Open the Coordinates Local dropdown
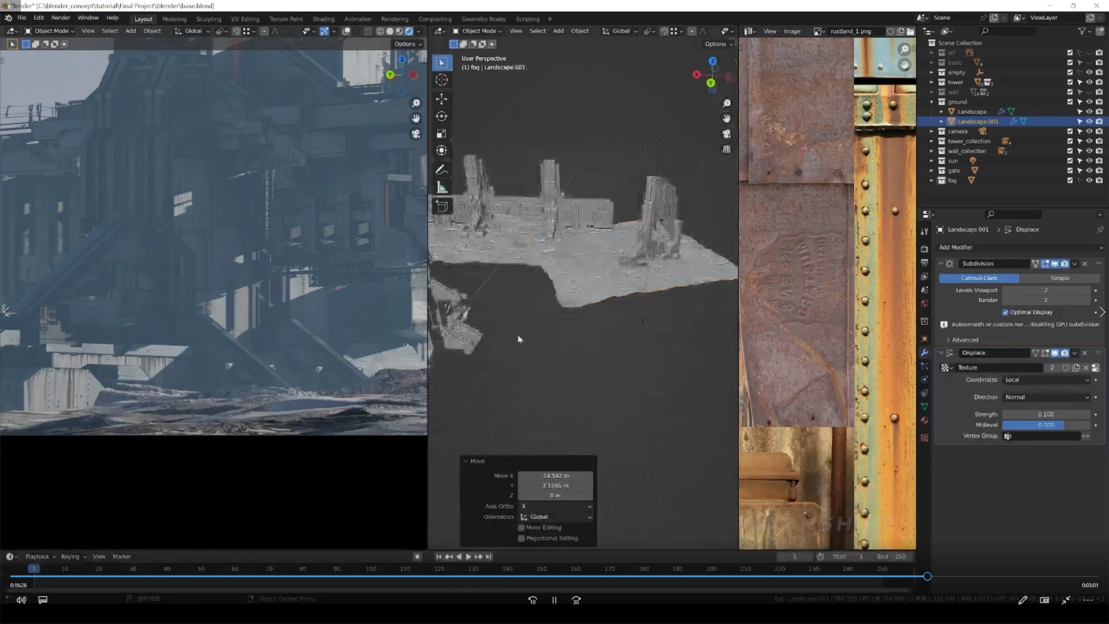The image size is (1109, 624). click(1047, 380)
